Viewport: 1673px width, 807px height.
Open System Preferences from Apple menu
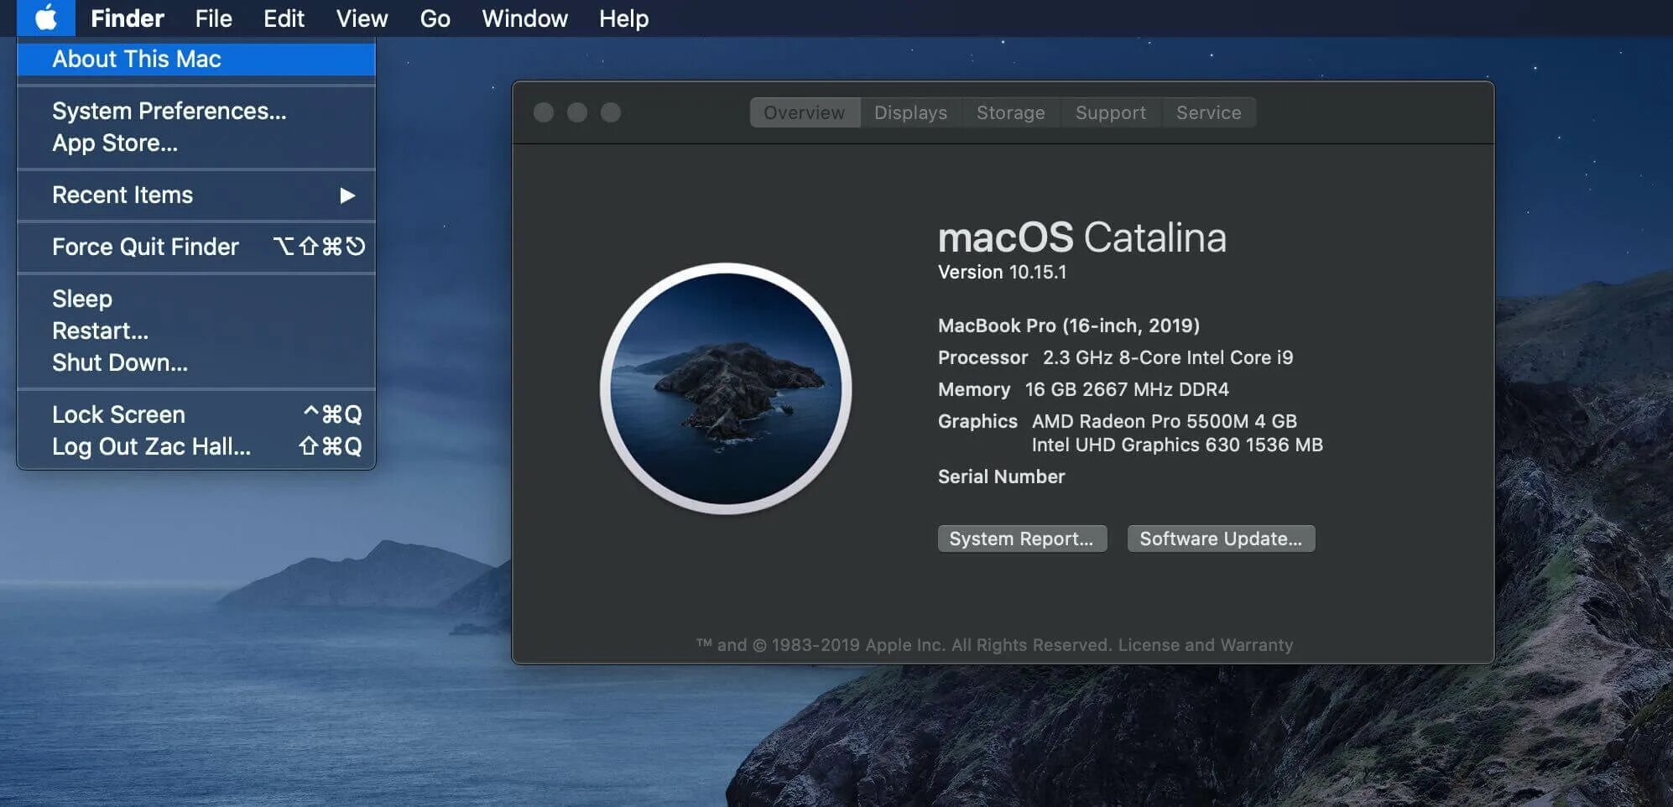coord(196,111)
